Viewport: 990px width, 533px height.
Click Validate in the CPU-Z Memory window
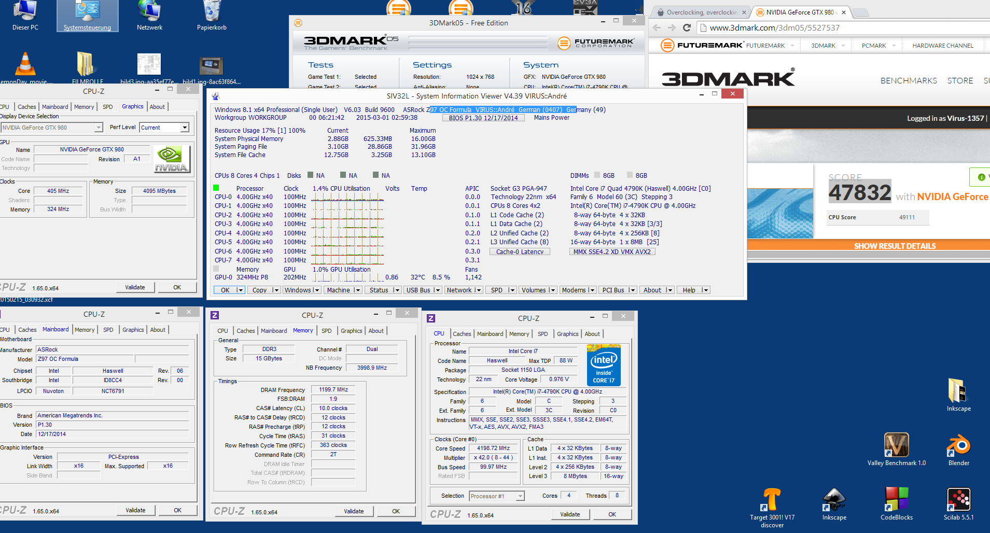tap(354, 511)
